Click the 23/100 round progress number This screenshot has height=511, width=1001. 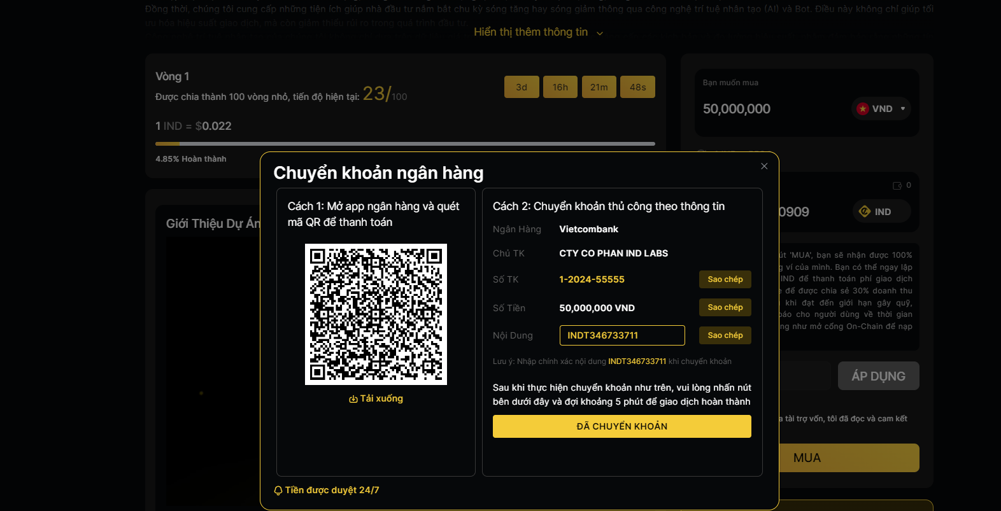(x=385, y=94)
